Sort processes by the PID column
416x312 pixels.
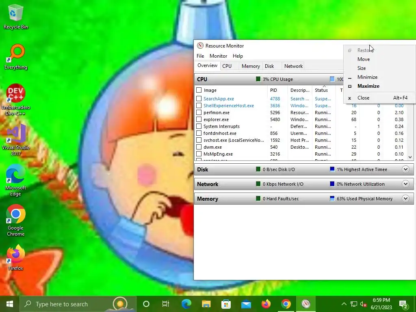click(x=277, y=90)
